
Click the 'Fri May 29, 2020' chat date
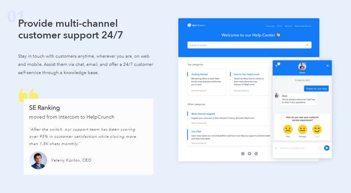click(302, 80)
